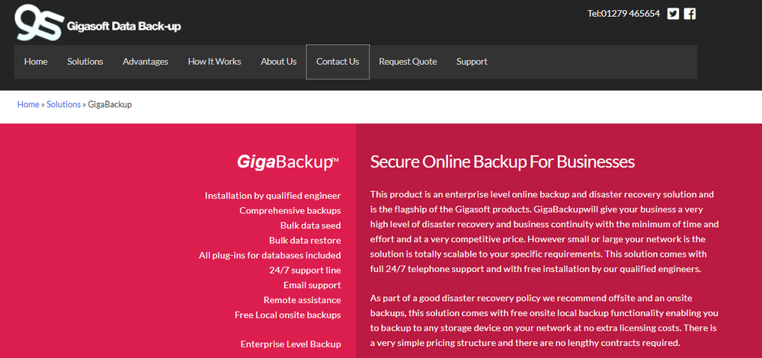Open the Advantages menu item

click(x=146, y=62)
